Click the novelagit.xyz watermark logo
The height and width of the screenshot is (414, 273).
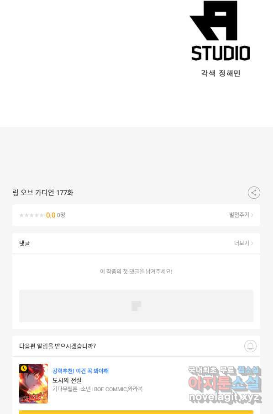pos(225,384)
